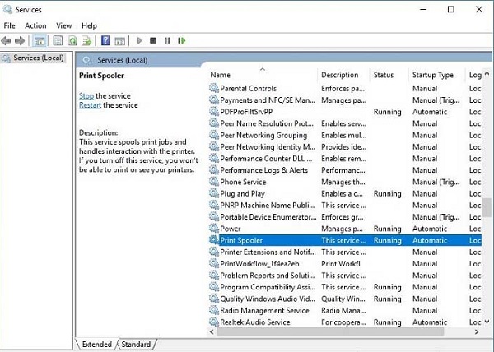Select Services (Local) in the left tree

click(x=38, y=58)
